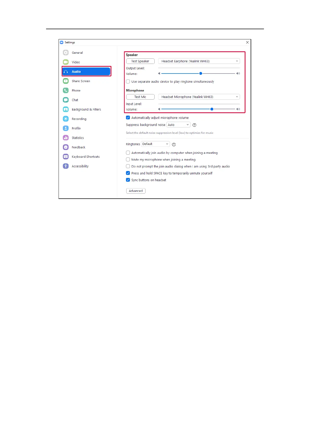
Task: Click the General gear icon in sidebar
Action: [66, 52]
